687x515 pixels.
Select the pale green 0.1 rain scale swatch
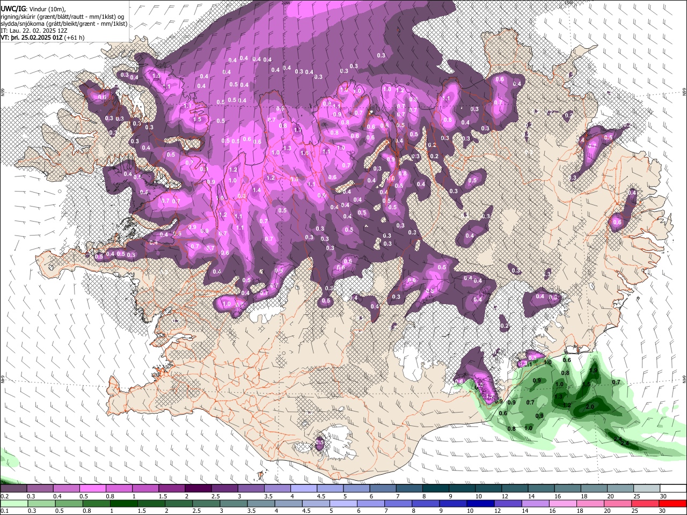13,503
